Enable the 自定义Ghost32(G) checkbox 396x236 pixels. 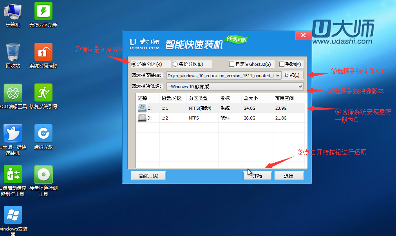[x=231, y=64]
